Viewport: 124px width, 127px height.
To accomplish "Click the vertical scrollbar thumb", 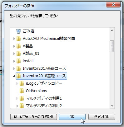I will (x=112, y=46).
